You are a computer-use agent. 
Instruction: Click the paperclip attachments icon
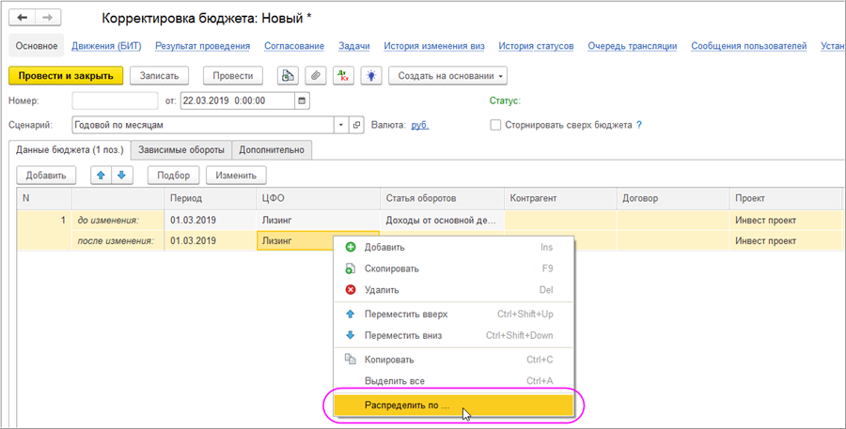316,76
